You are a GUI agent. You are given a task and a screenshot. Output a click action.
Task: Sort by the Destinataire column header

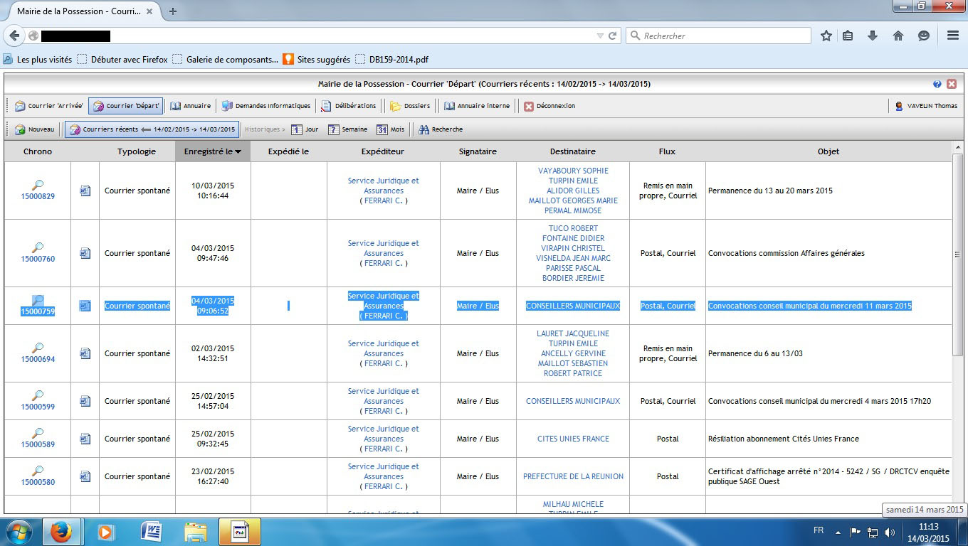[573, 151]
